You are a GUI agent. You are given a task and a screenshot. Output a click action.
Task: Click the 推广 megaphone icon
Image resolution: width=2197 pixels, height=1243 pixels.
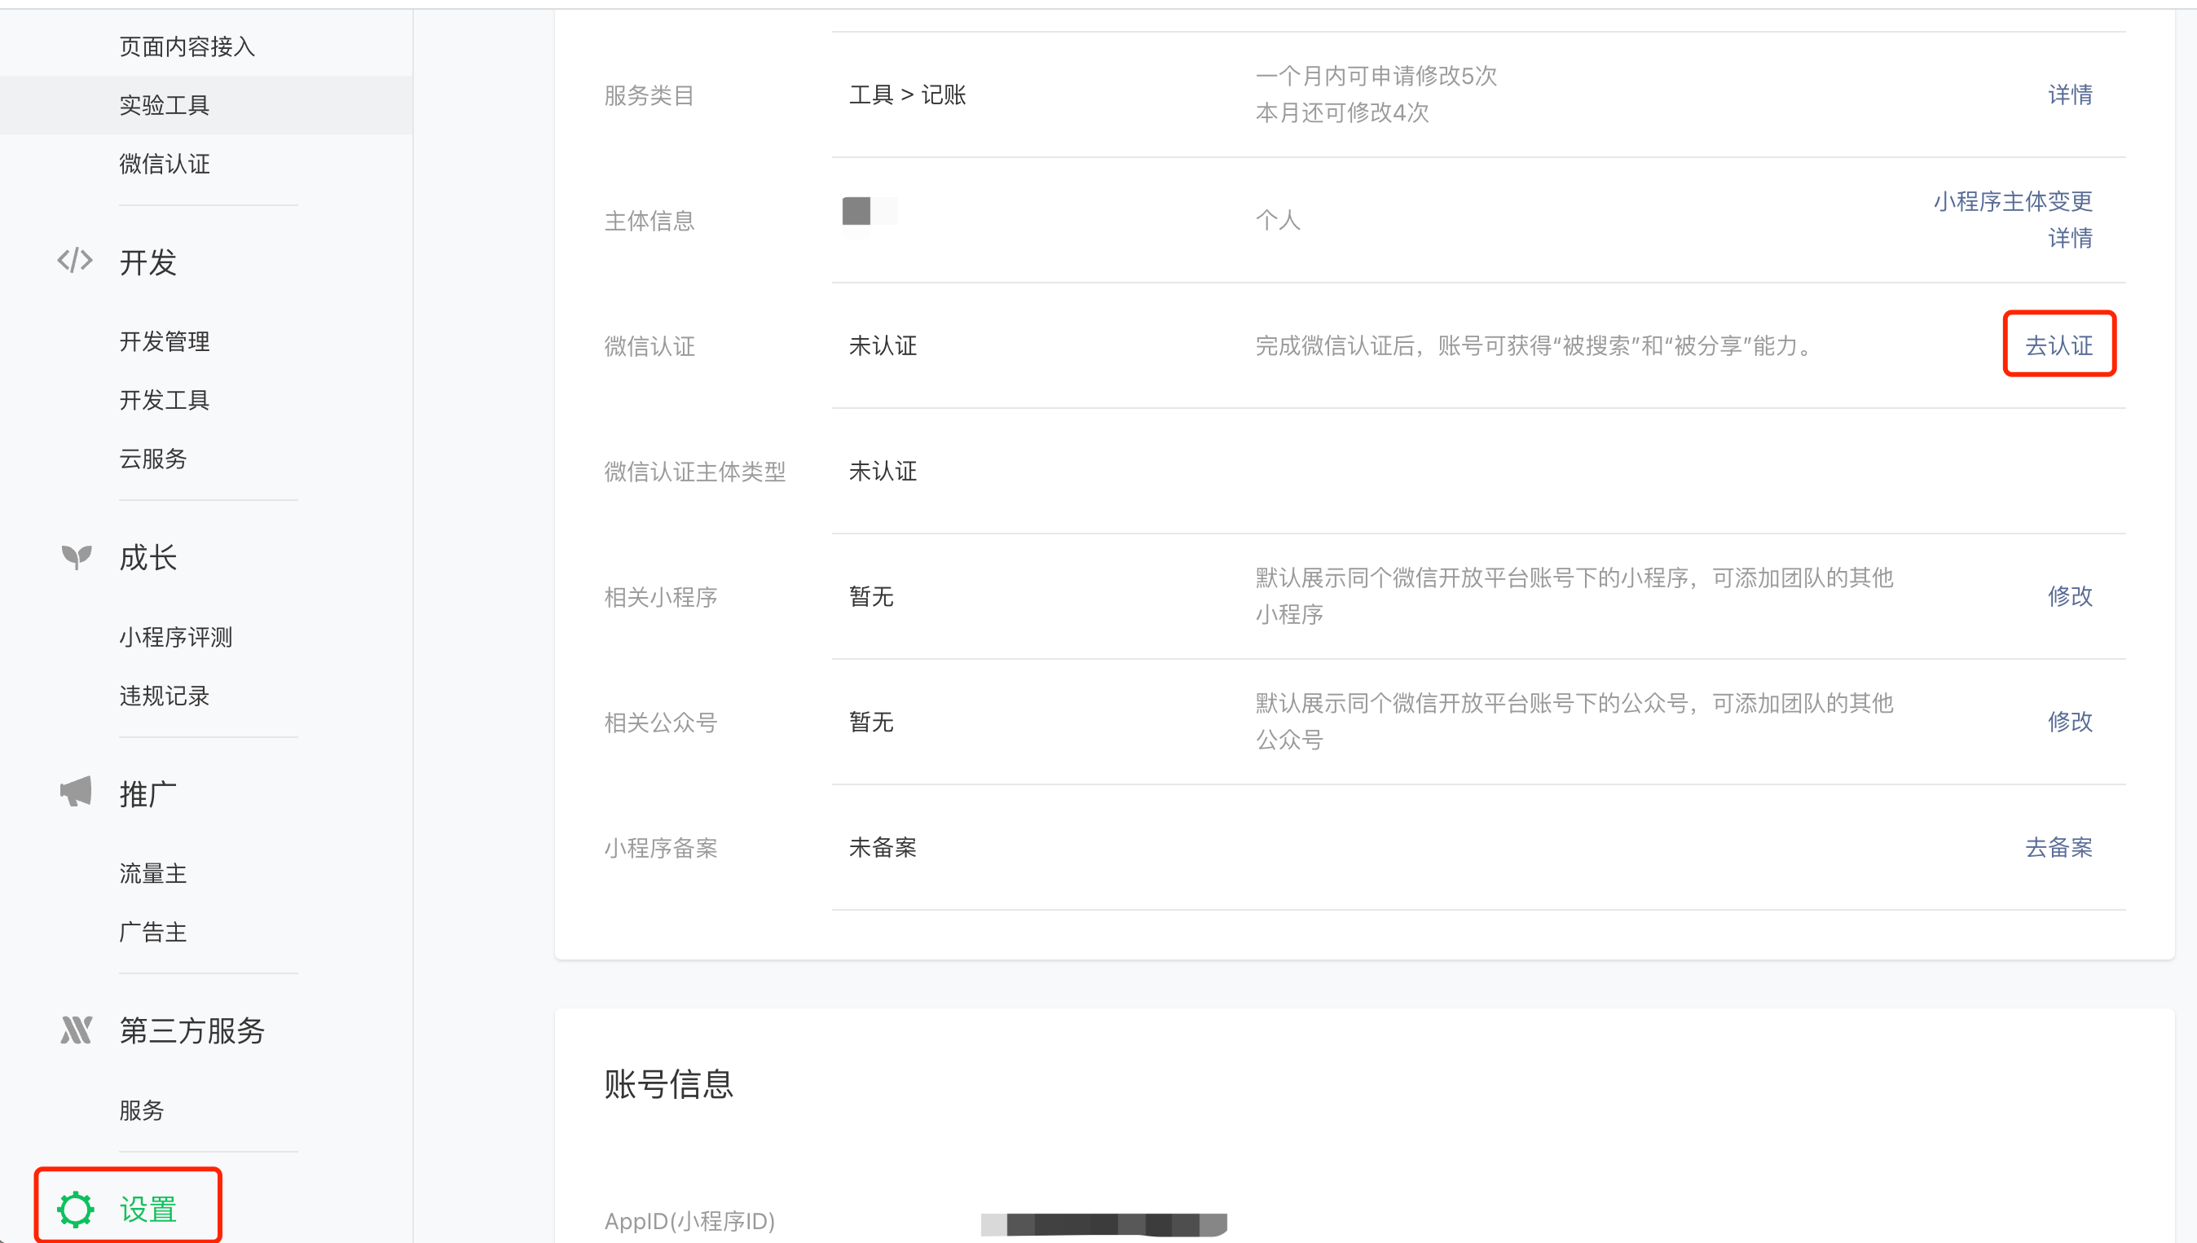(76, 793)
